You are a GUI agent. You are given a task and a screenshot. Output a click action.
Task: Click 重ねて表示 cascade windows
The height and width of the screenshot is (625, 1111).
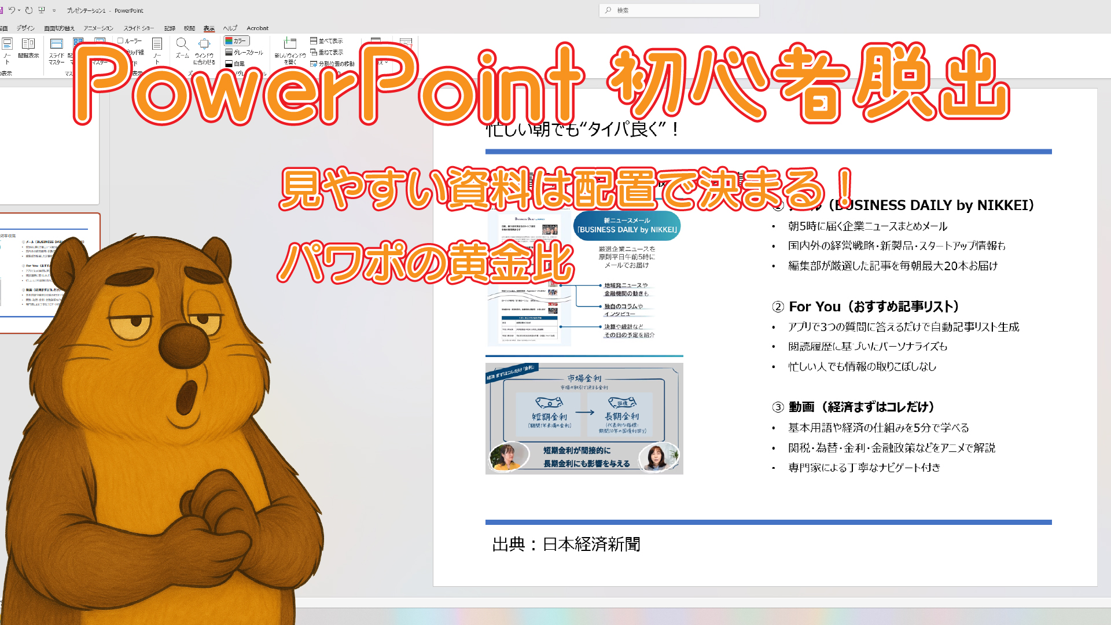326,52
